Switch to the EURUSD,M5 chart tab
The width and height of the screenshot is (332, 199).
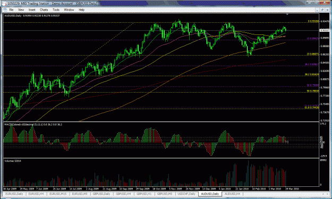(x=80, y=194)
